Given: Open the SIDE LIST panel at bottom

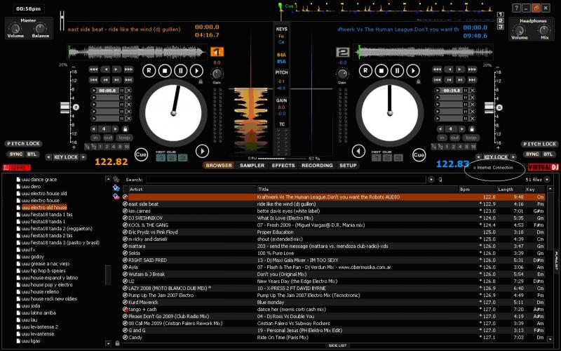Looking at the screenshot, I should coord(337,345).
